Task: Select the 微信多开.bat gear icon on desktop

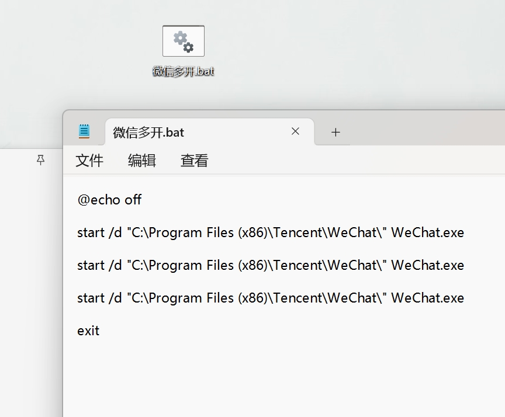Action: [184, 41]
